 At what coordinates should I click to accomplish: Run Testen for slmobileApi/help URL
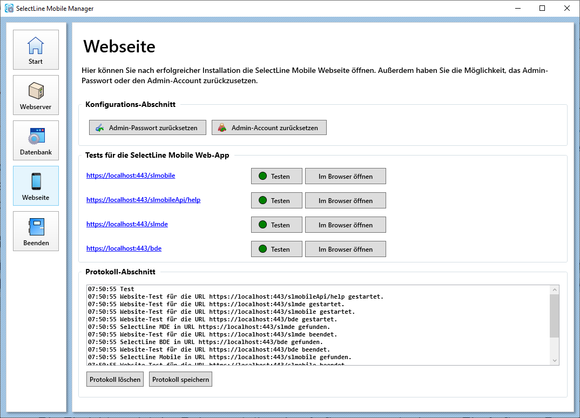click(x=276, y=200)
